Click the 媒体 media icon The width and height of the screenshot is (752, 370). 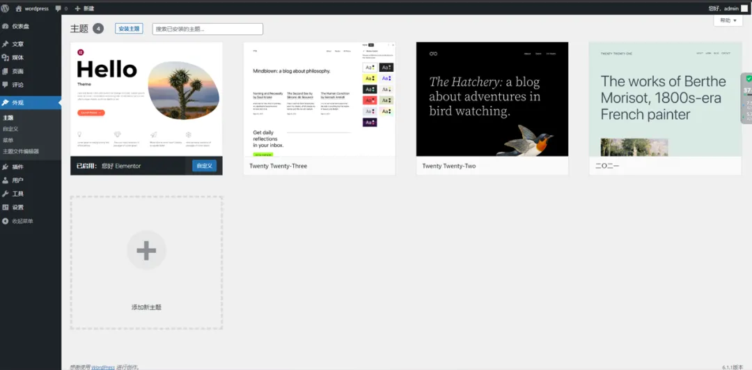6,58
